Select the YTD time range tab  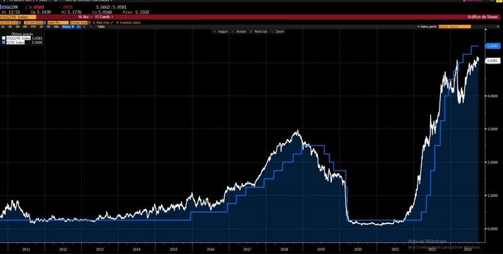[x=33, y=27]
